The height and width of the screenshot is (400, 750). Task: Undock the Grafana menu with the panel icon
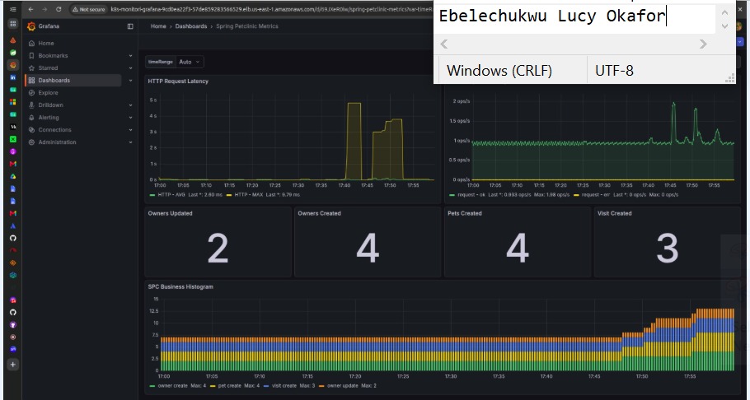130,26
